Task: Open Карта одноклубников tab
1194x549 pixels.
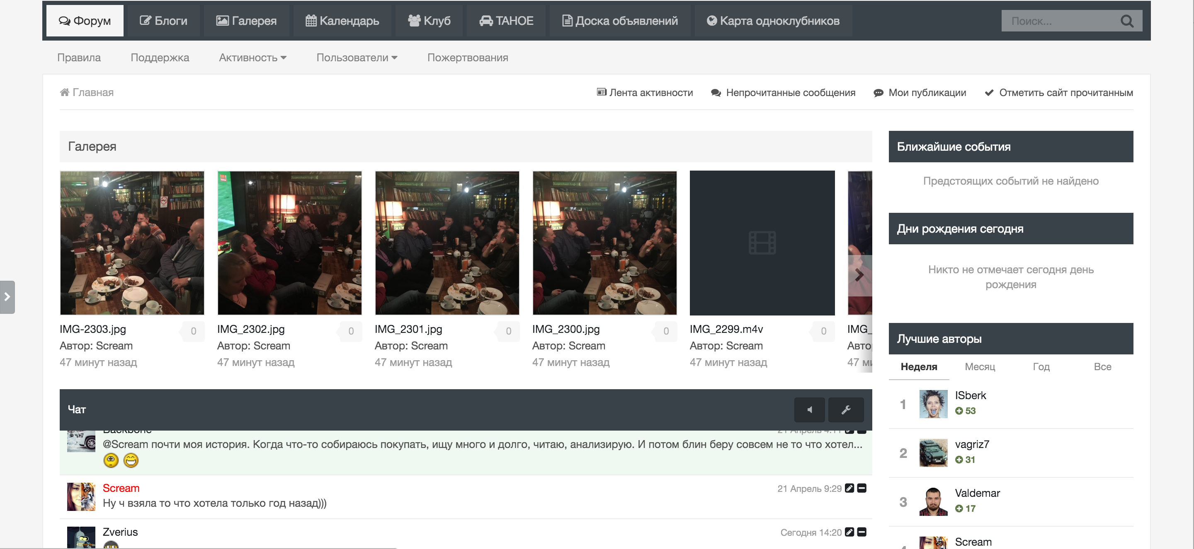Action: (x=773, y=21)
